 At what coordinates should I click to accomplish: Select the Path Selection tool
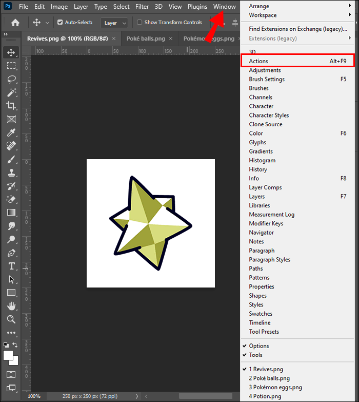click(x=11, y=279)
